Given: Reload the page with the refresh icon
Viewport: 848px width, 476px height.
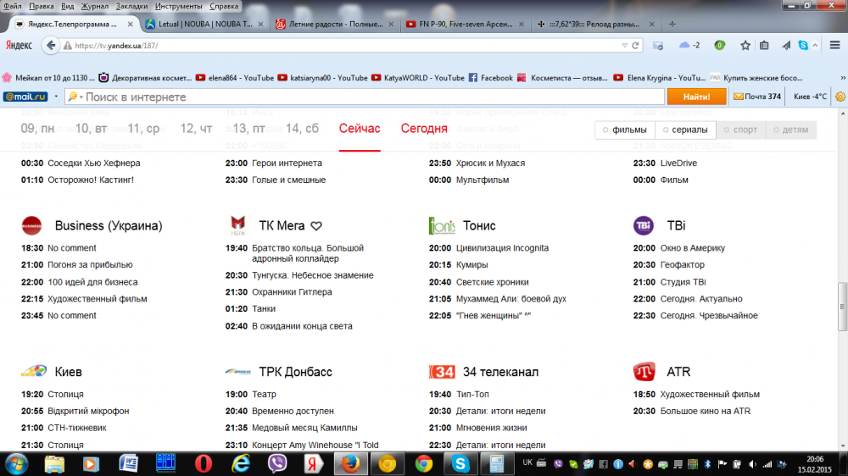Looking at the screenshot, I should [x=635, y=45].
